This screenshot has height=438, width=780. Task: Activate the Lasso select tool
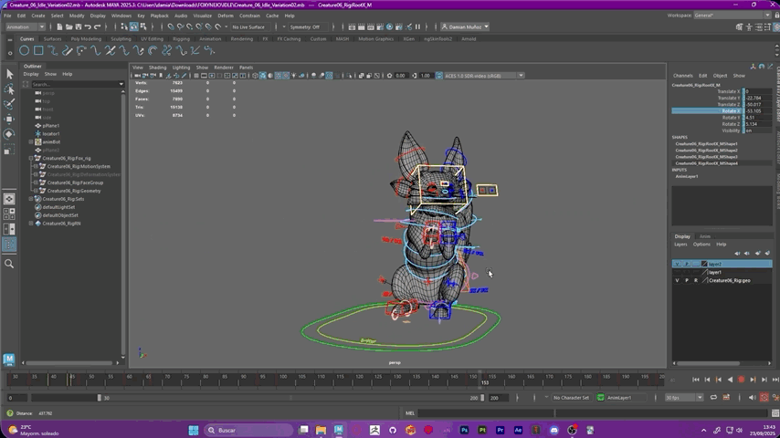[9, 89]
